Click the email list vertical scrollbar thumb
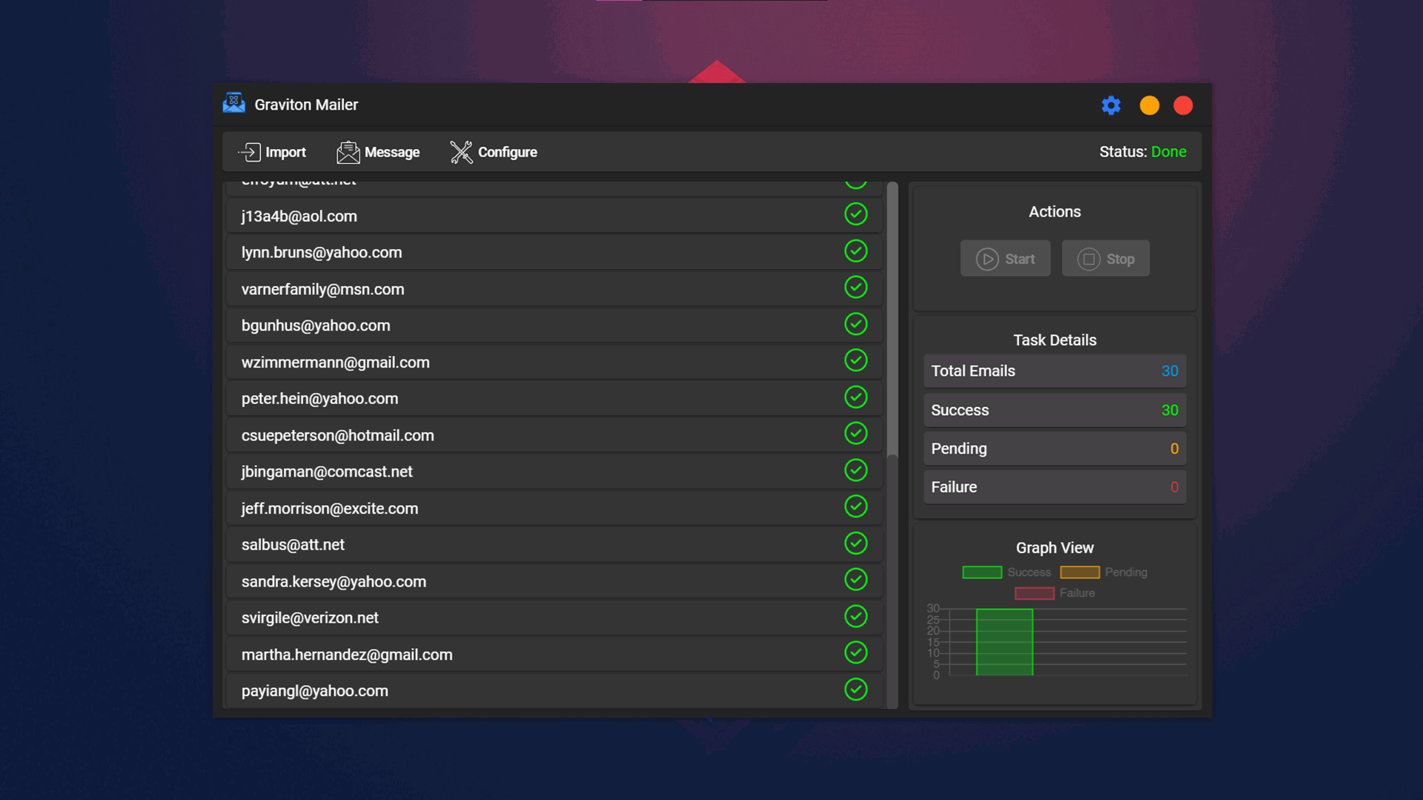Viewport: 1423px width, 800px height. pyautogui.click(x=892, y=317)
